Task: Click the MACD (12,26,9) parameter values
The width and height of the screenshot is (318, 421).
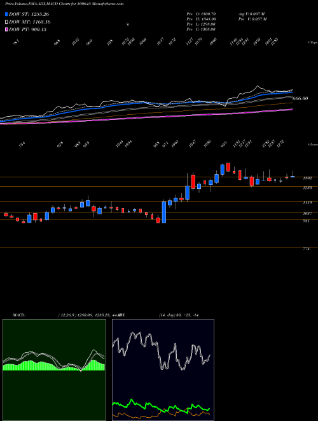Action: coord(89,315)
